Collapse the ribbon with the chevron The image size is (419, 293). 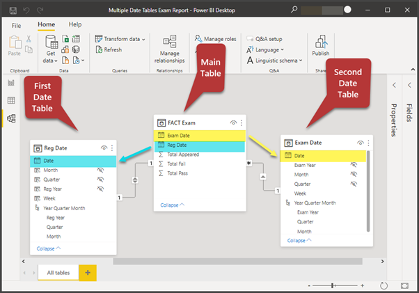pos(413,70)
